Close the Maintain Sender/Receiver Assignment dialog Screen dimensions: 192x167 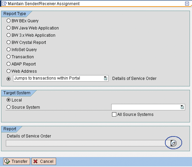coord(187,4)
